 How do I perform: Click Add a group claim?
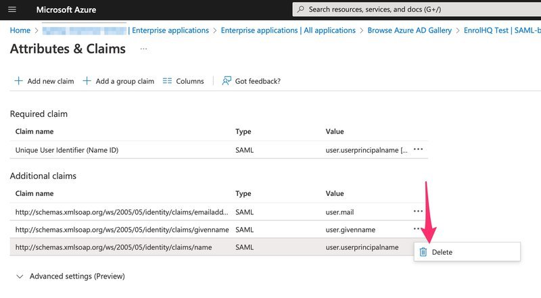[118, 81]
